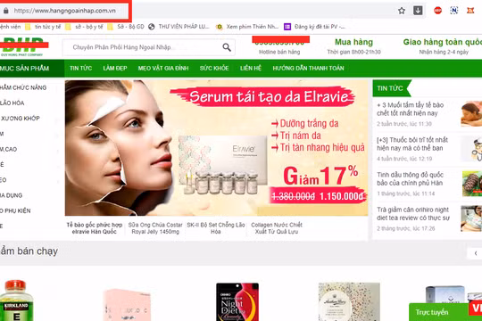
Task: Click 'Giao hàng toàn quốc' header text
Action: coord(443,42)
